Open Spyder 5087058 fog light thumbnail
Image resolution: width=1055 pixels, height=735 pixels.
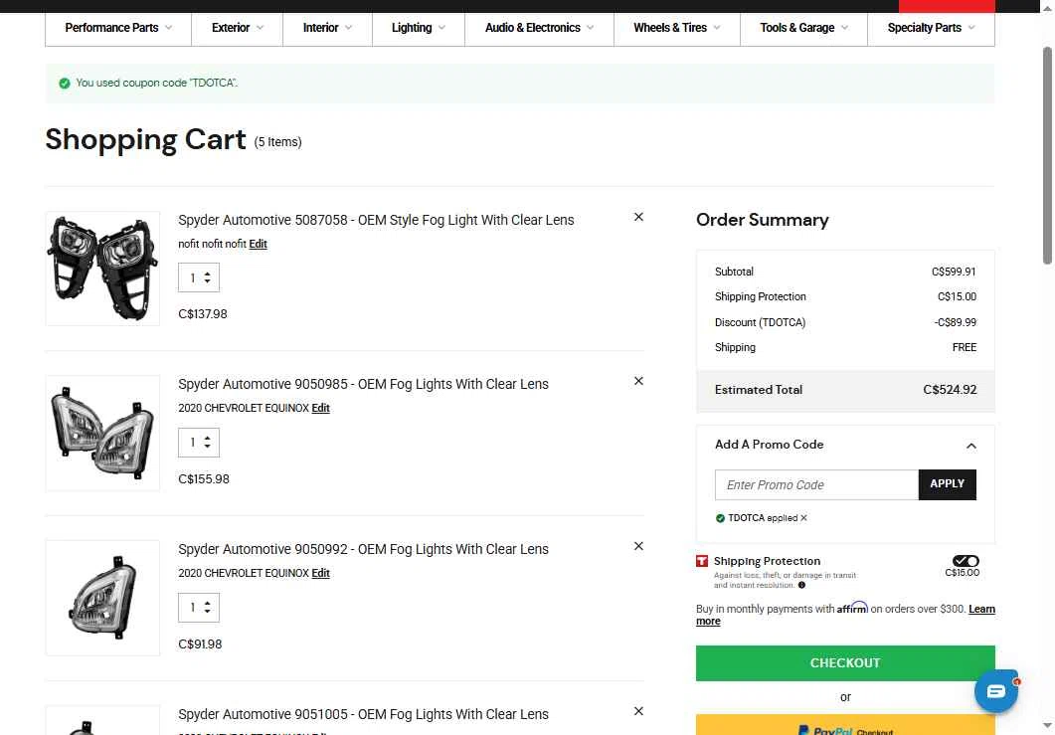click(102, 269)
